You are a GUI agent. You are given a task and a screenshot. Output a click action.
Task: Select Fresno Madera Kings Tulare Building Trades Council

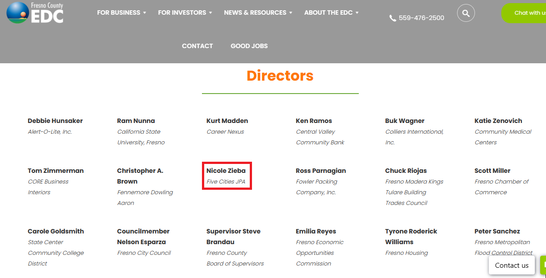[x=415, y=192]
